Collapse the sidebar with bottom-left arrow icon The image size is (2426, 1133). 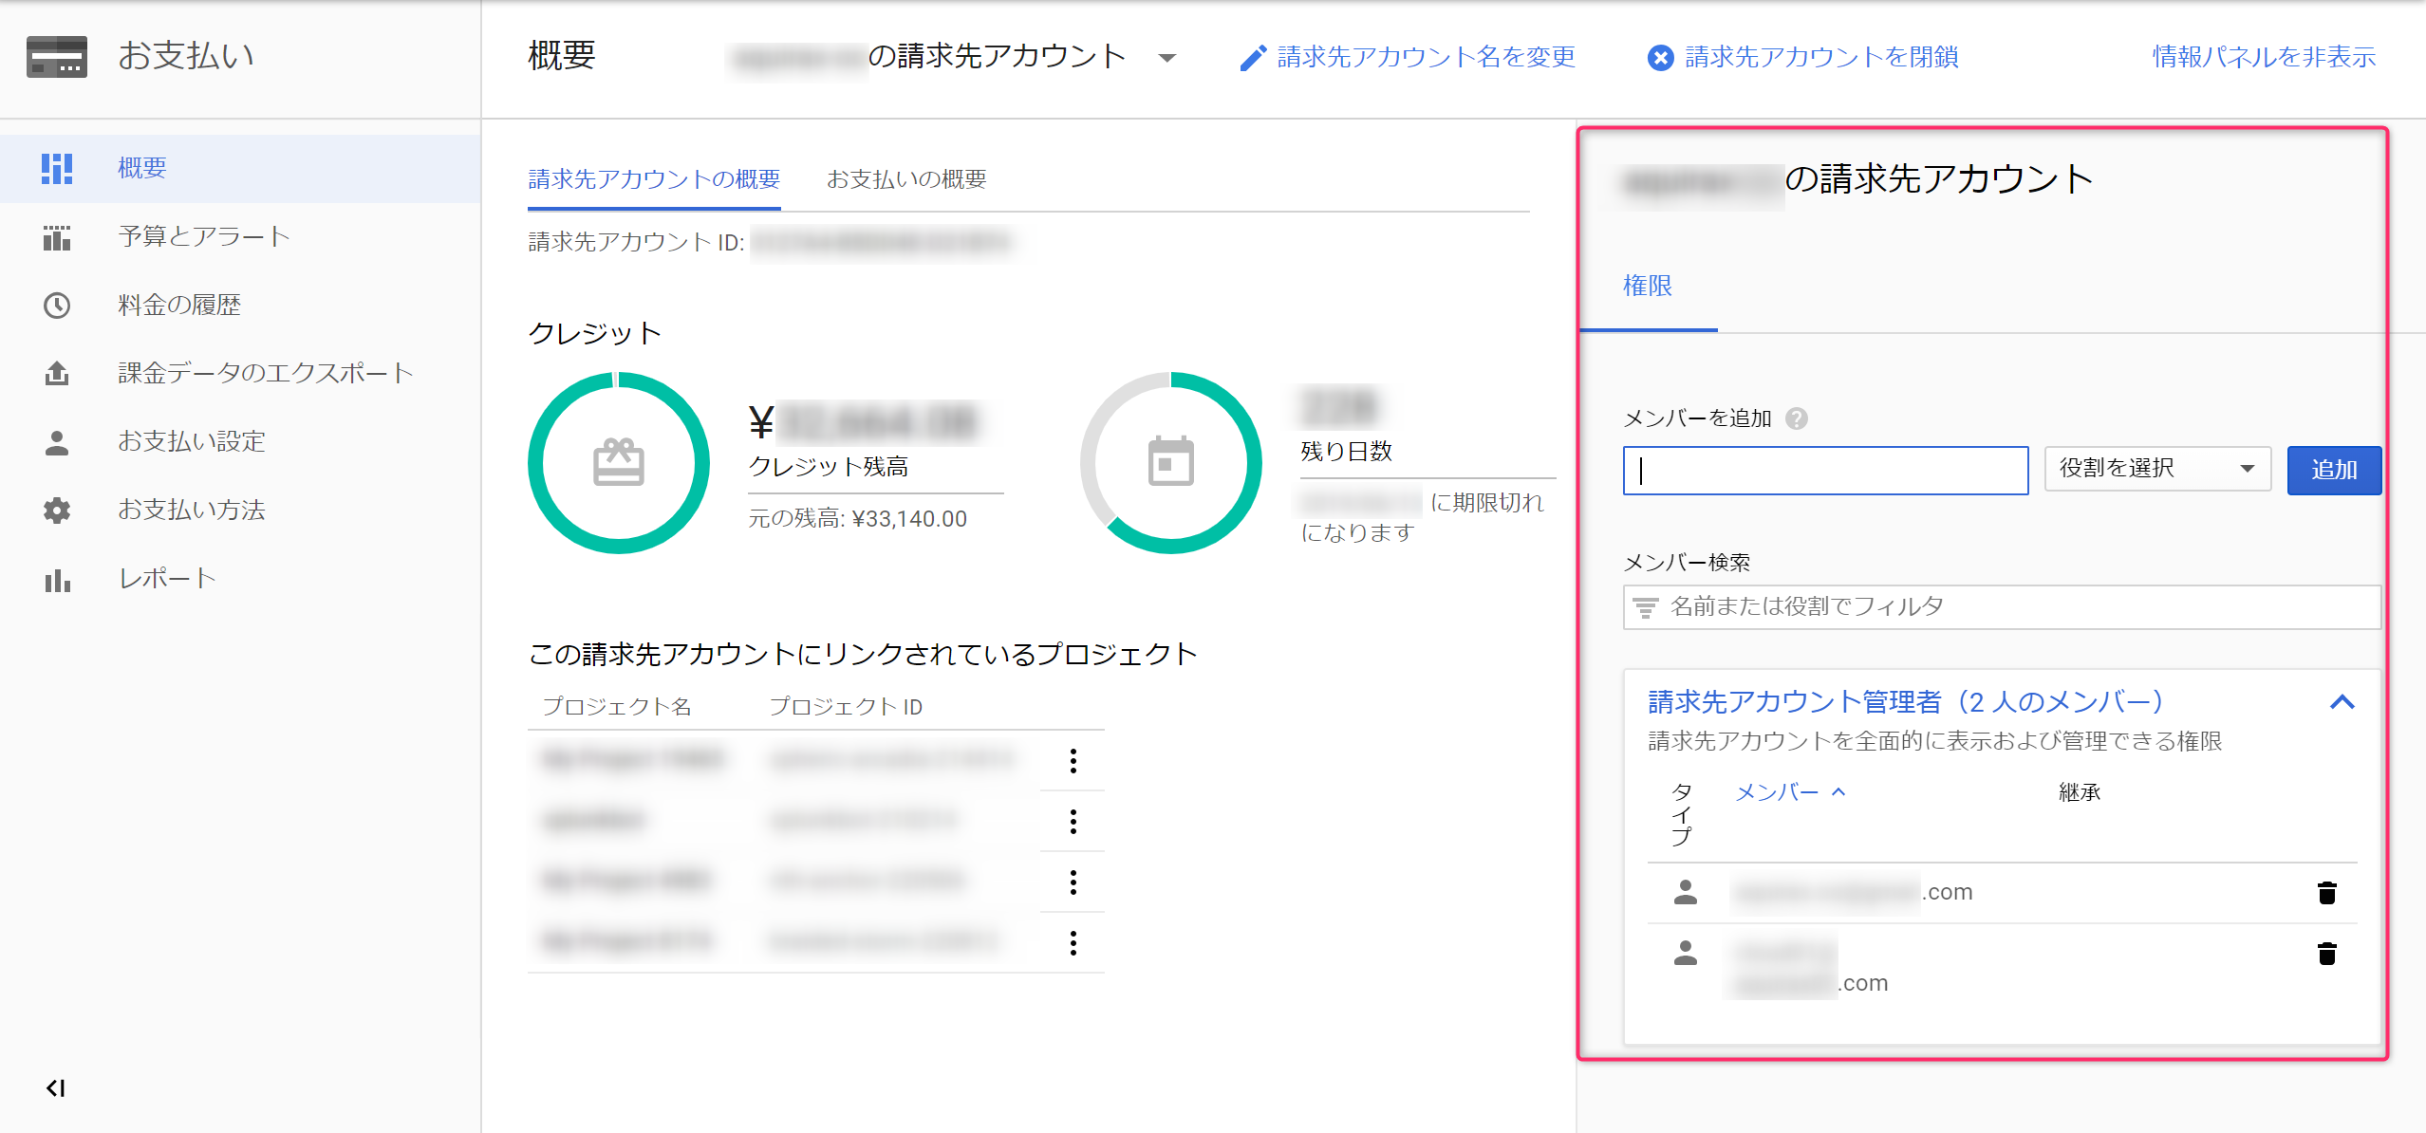click(x=56, y=1087)
